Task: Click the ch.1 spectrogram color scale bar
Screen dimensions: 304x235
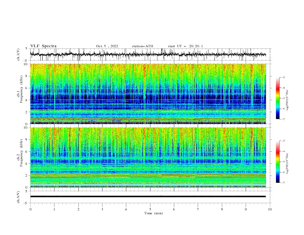Action: click(278, 98)
